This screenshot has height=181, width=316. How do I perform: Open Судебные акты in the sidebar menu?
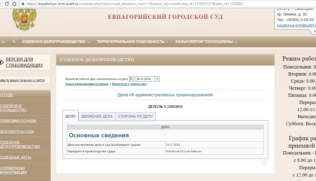16,157
